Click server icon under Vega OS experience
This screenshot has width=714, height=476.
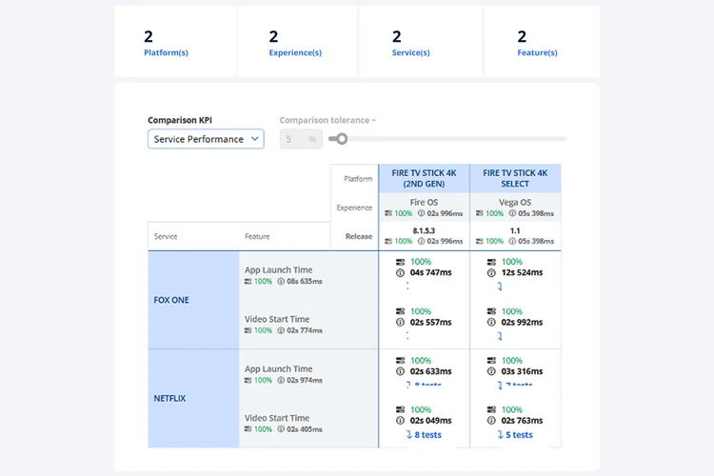point(480,214)
